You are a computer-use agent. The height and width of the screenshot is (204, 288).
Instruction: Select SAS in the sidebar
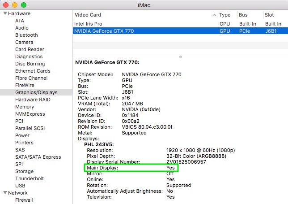pos(20,150)
